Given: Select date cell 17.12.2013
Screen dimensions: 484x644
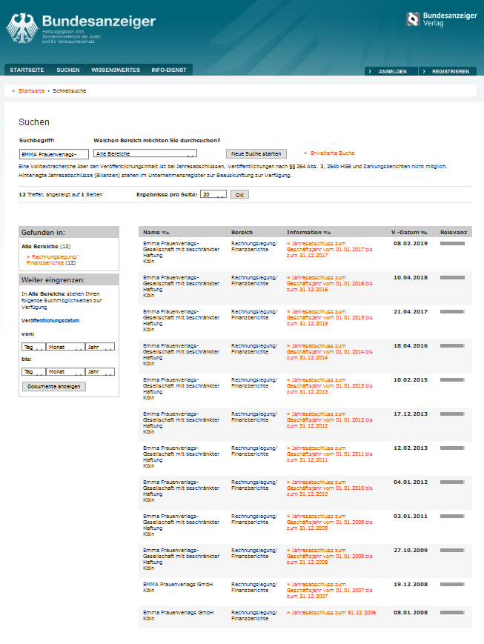Looking at the screenshot, I should pos(411,414).
